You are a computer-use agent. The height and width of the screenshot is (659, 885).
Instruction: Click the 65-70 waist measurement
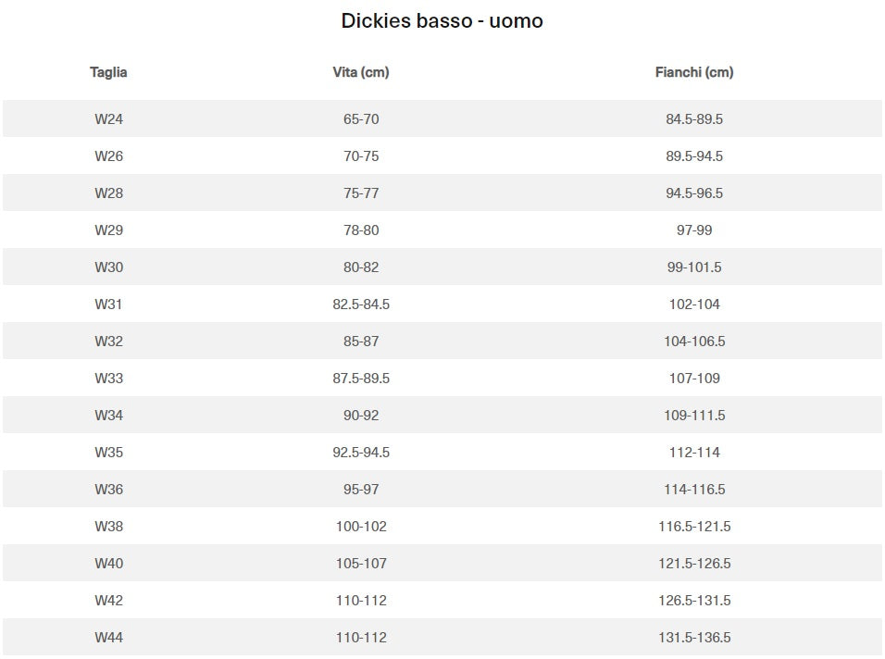click(361, 119)
